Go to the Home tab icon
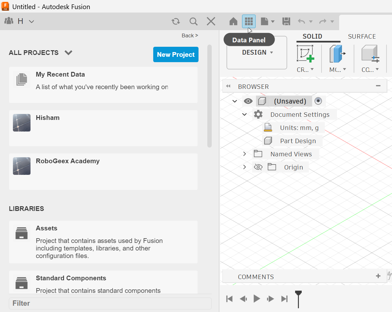 coord(233,21)
